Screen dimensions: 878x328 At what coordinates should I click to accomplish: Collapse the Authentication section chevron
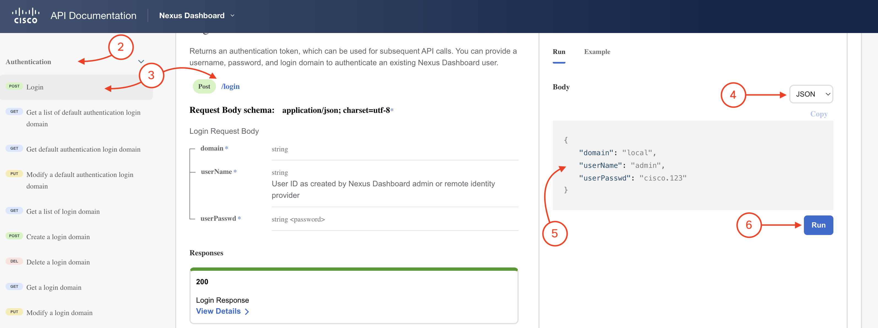pos(141,62)
